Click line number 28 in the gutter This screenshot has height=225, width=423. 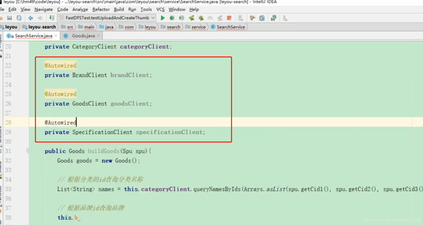8,123
